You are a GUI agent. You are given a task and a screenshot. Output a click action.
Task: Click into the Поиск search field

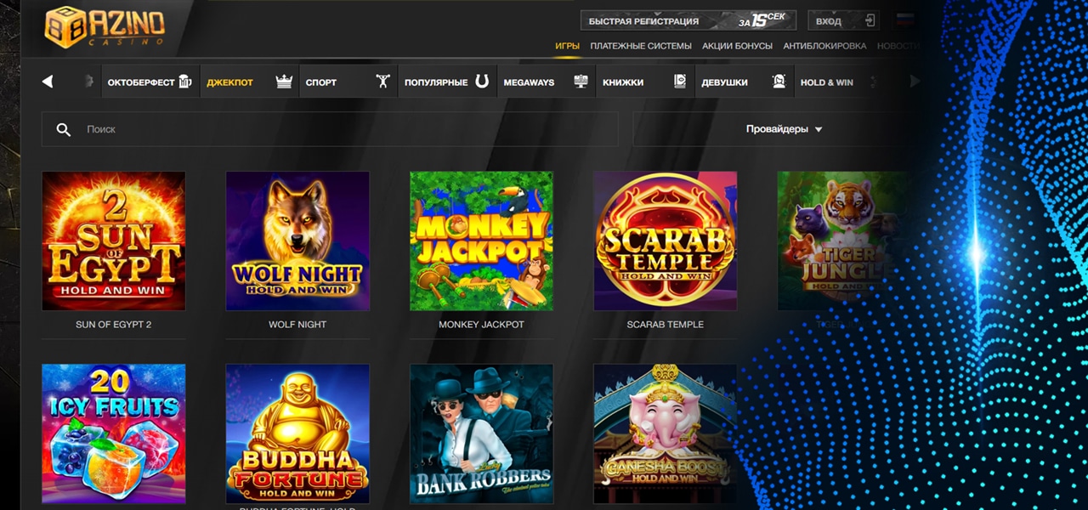[x=340, y=129]
